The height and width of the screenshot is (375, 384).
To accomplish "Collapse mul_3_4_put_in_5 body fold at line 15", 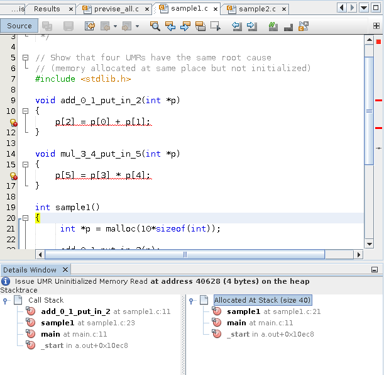I will [25, 165].
